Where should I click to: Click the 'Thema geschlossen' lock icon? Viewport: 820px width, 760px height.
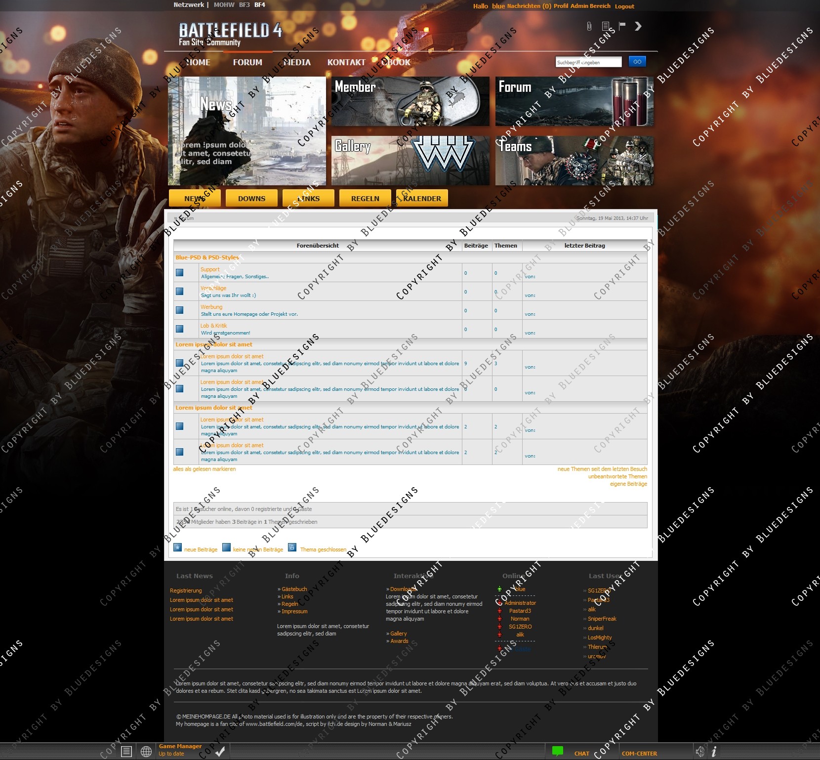point(292,548)
